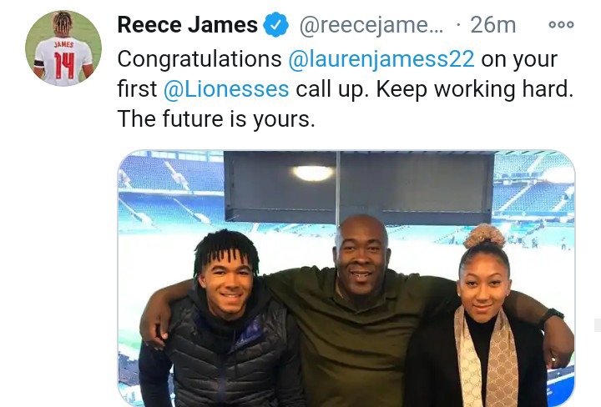Visit the @reecejame... handle link

pos(371,26)
